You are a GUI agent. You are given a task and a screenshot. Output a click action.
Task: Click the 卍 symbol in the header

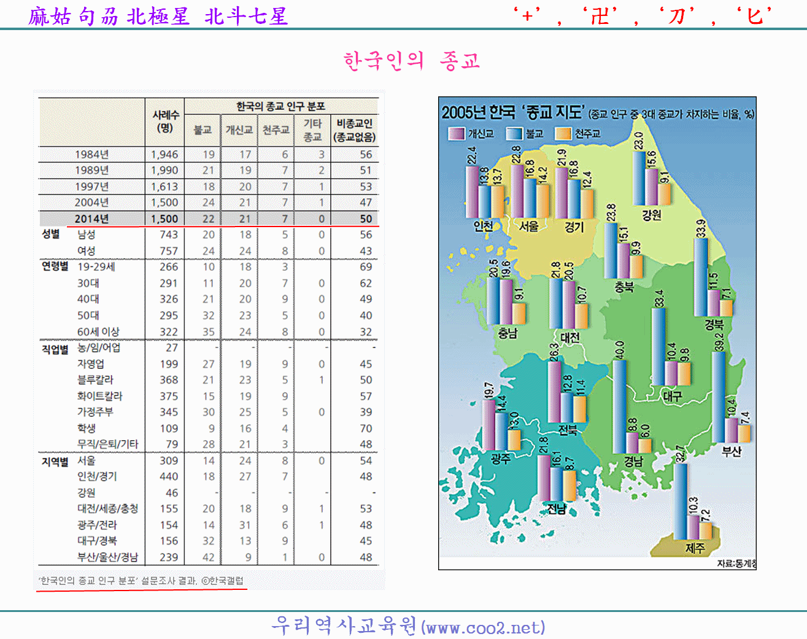click(x=600, y=16)
